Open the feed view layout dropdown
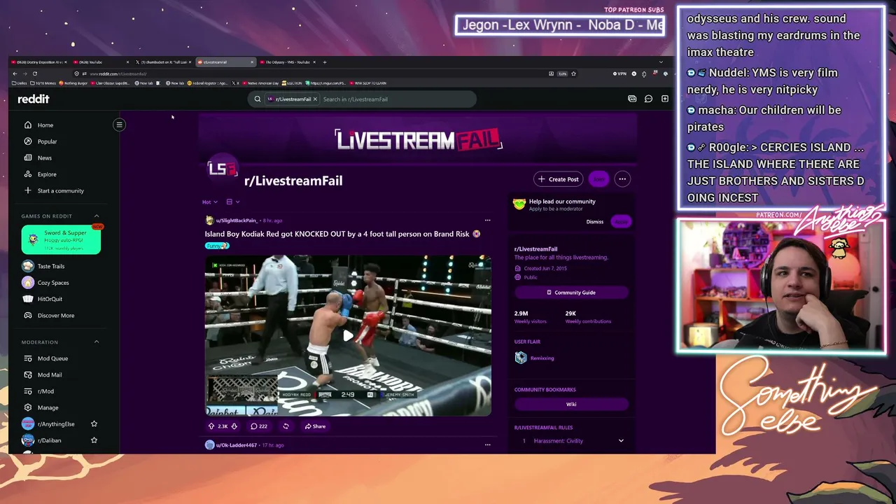Viewport: 896px width, 504px height. (x=233, y=202)
